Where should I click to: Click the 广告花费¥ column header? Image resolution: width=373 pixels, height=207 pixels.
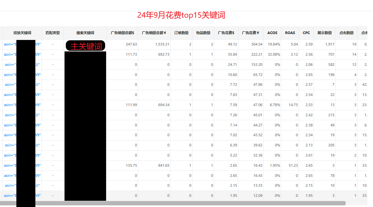click(251, 33)
